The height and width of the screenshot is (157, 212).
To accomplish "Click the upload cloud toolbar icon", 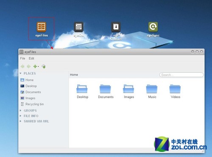I will pos(44,66).
